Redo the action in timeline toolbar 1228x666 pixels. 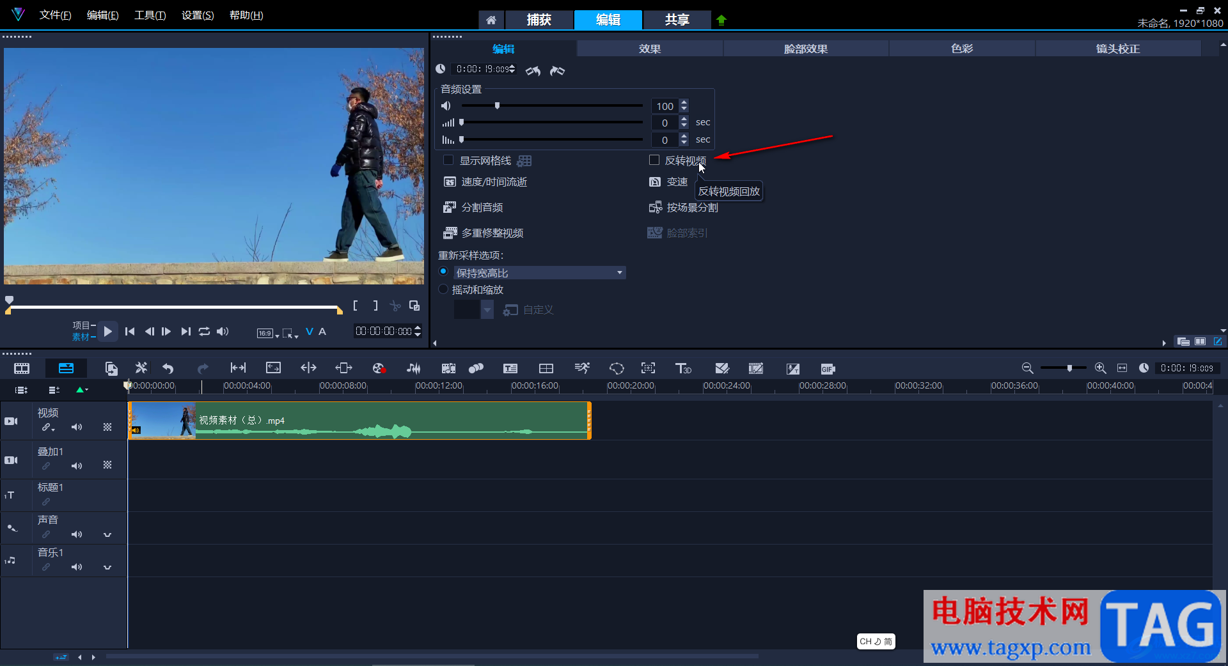(203, 368)
